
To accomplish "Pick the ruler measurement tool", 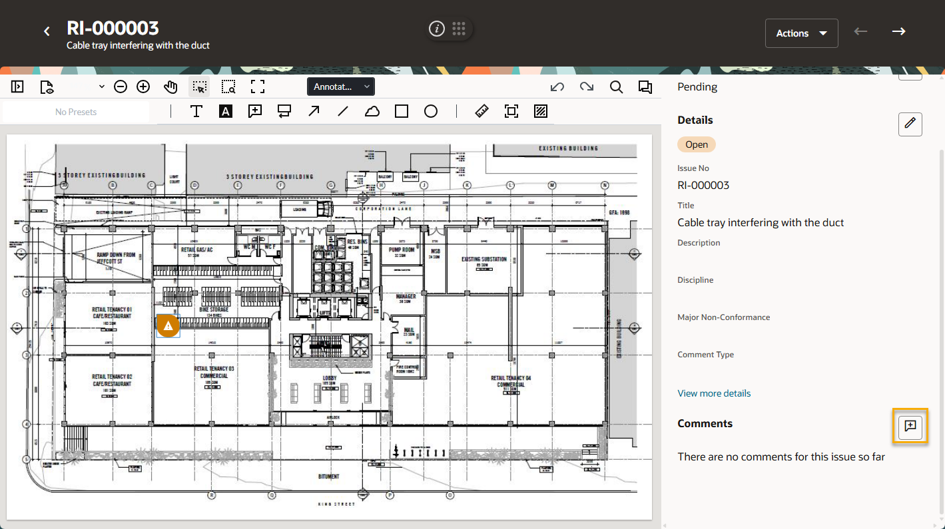I will [482, 112].
